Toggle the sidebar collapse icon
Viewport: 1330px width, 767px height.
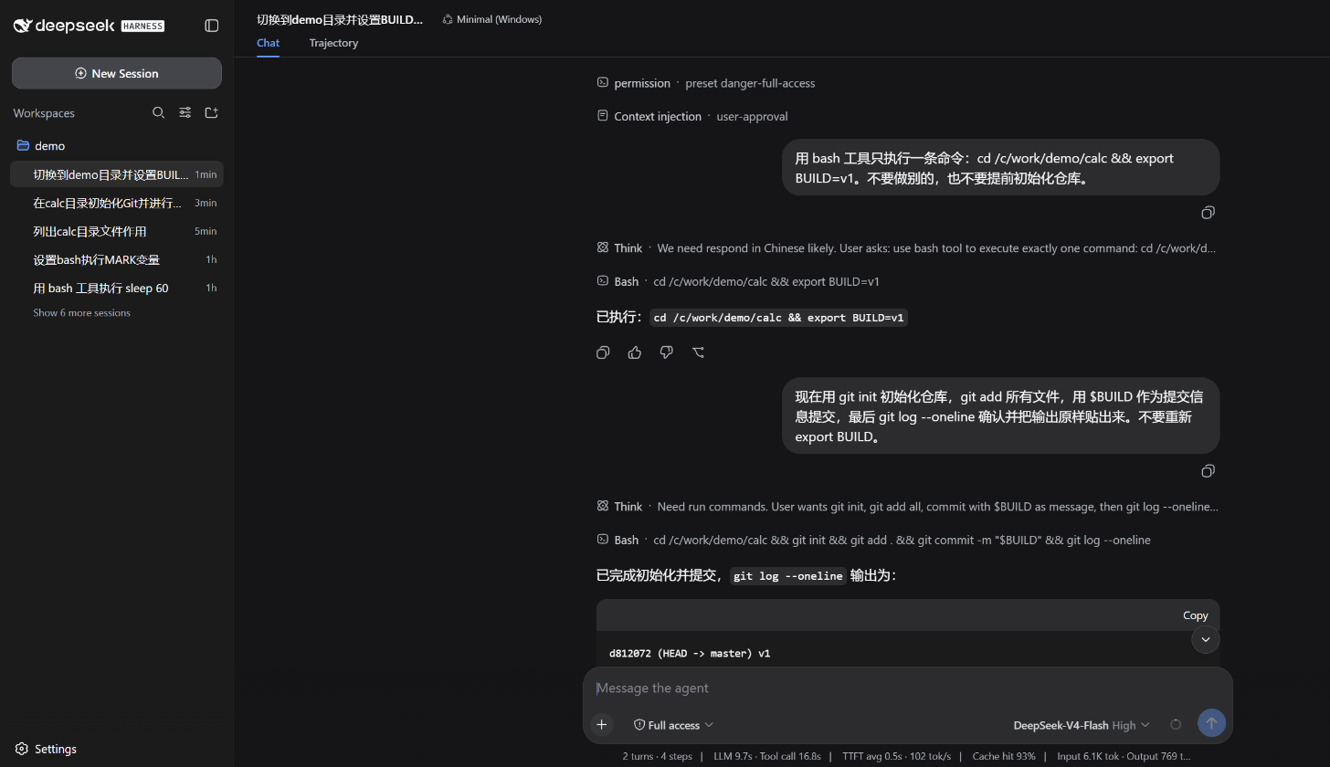pos(212,26)
